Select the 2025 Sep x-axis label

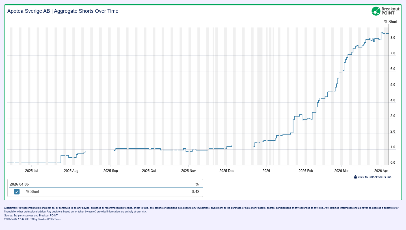(x=111, y=171)
